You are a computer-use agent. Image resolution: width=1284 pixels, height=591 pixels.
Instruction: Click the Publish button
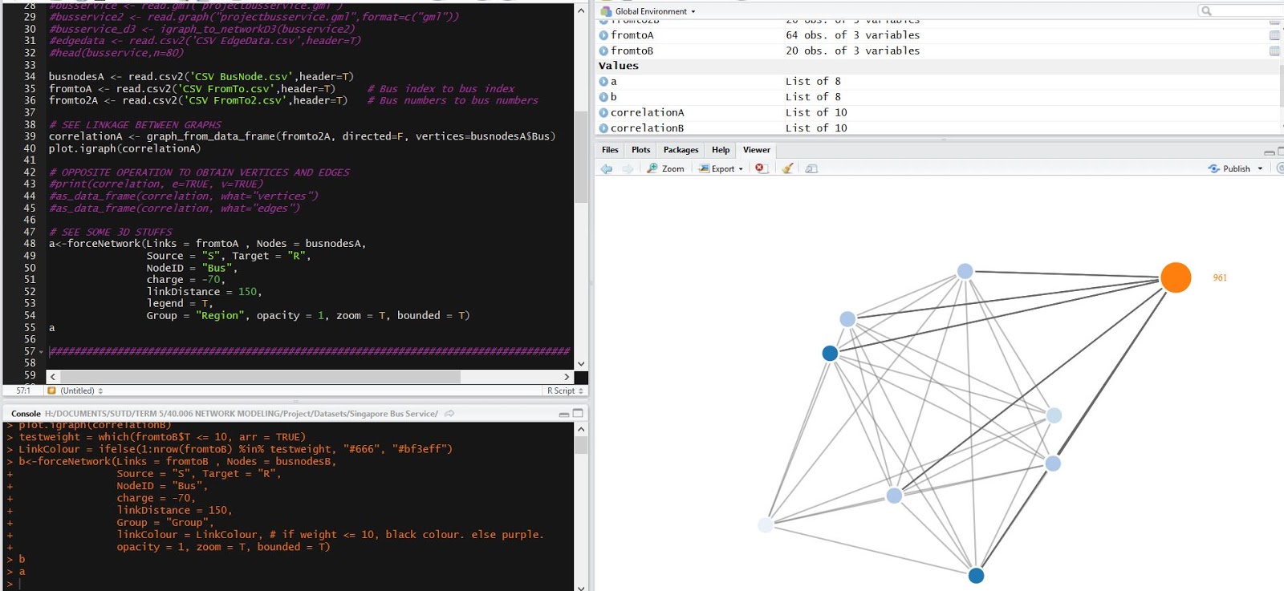click(x=1229, y=168)
